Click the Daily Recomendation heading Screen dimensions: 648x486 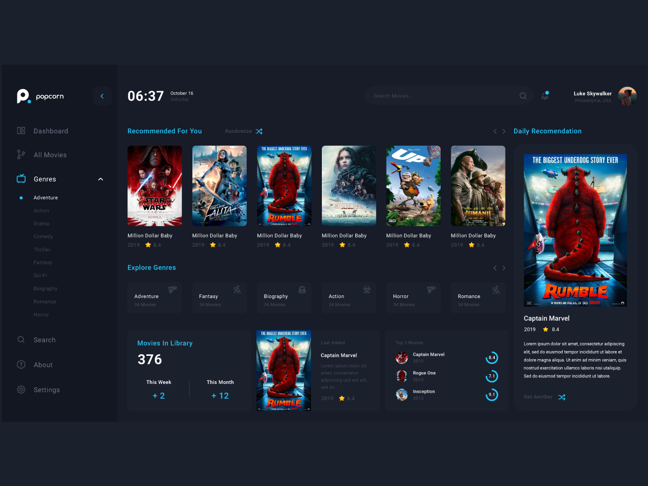pos(548,131)
